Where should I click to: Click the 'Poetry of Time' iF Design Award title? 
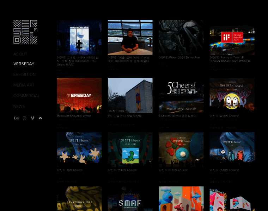pos(230,59)
